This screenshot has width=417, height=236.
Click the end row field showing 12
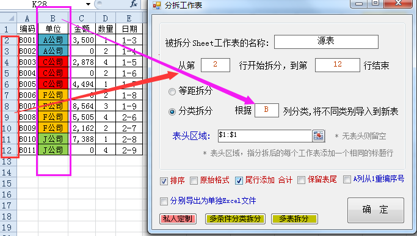338,65
